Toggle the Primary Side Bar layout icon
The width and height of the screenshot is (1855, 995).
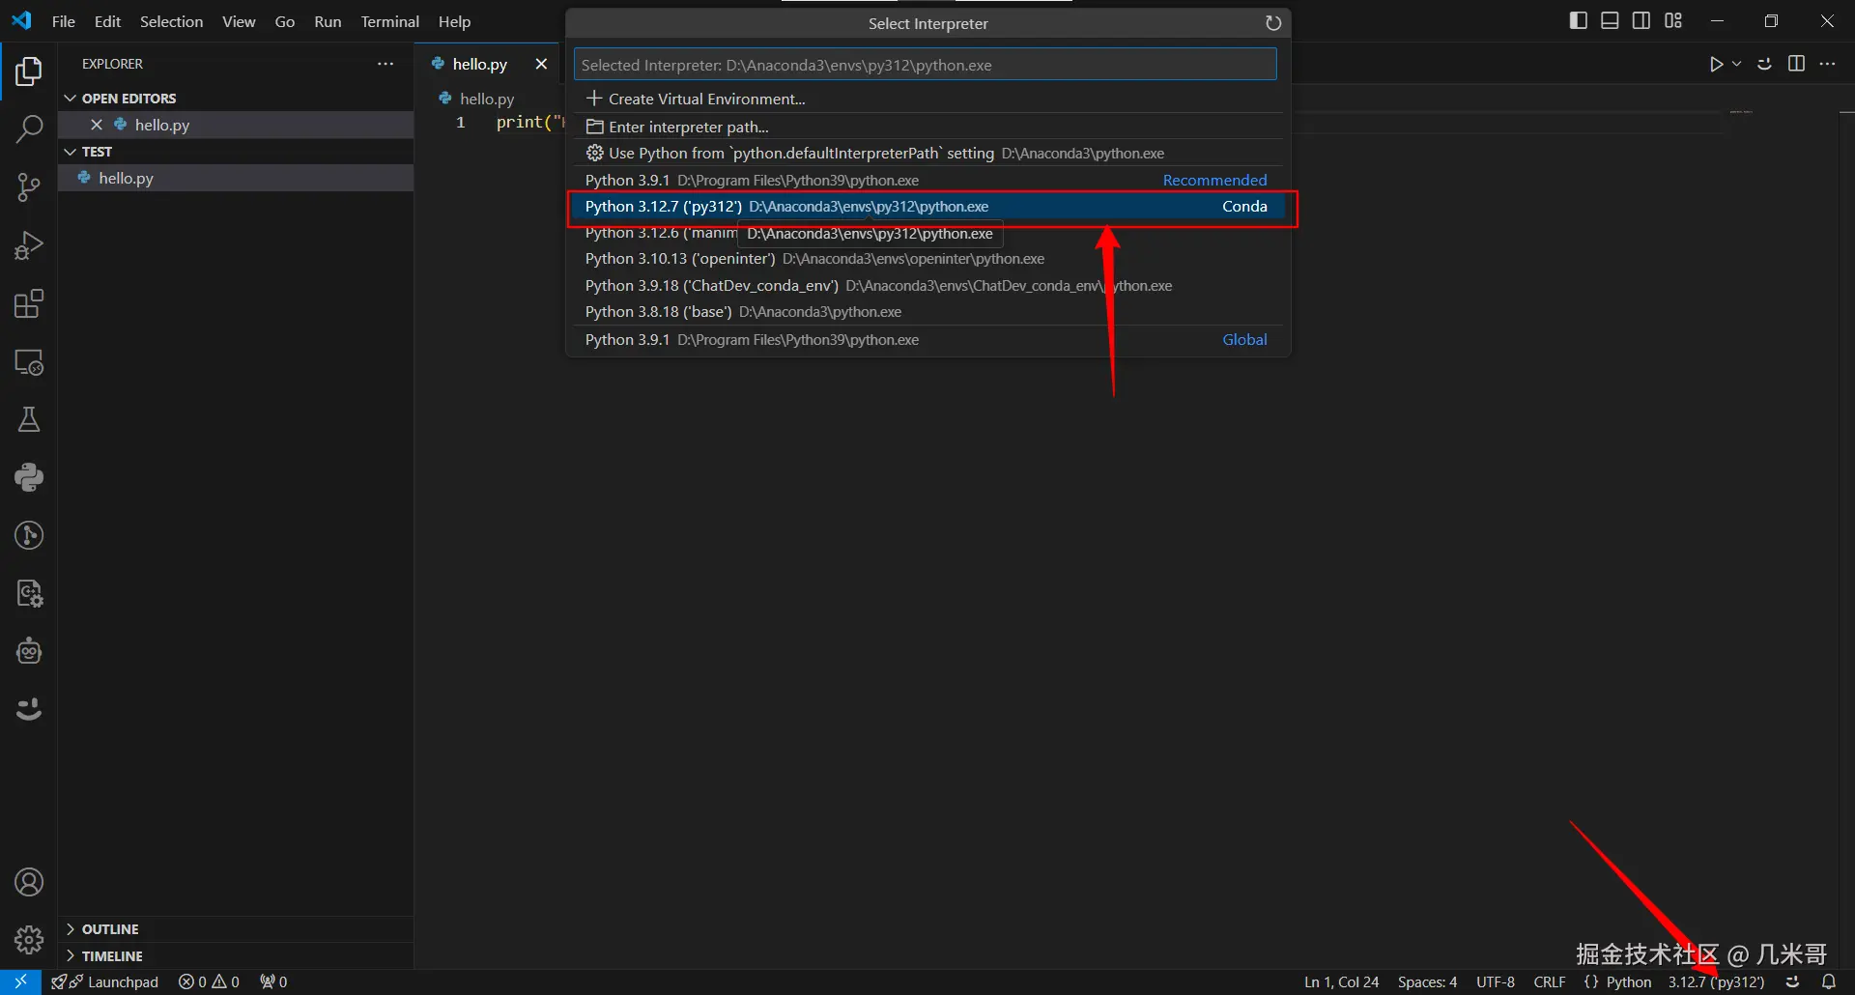pos(1579,20)
